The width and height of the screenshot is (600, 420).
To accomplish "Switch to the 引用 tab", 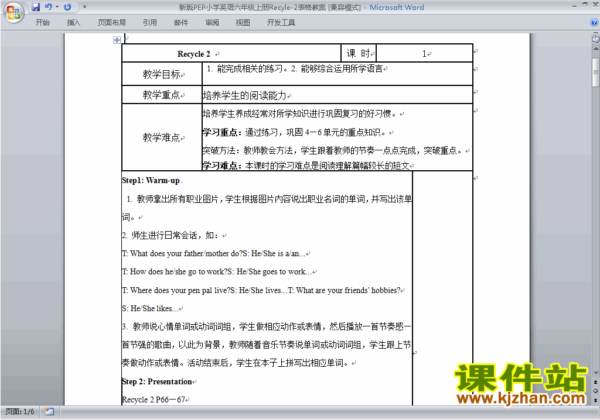I will click(x=150, y=23).
